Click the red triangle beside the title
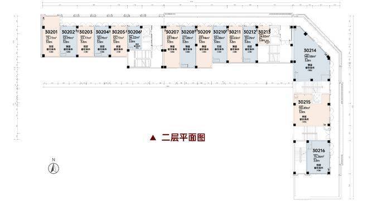The width and height of the screenshot is (368, 201). point(153,138)
